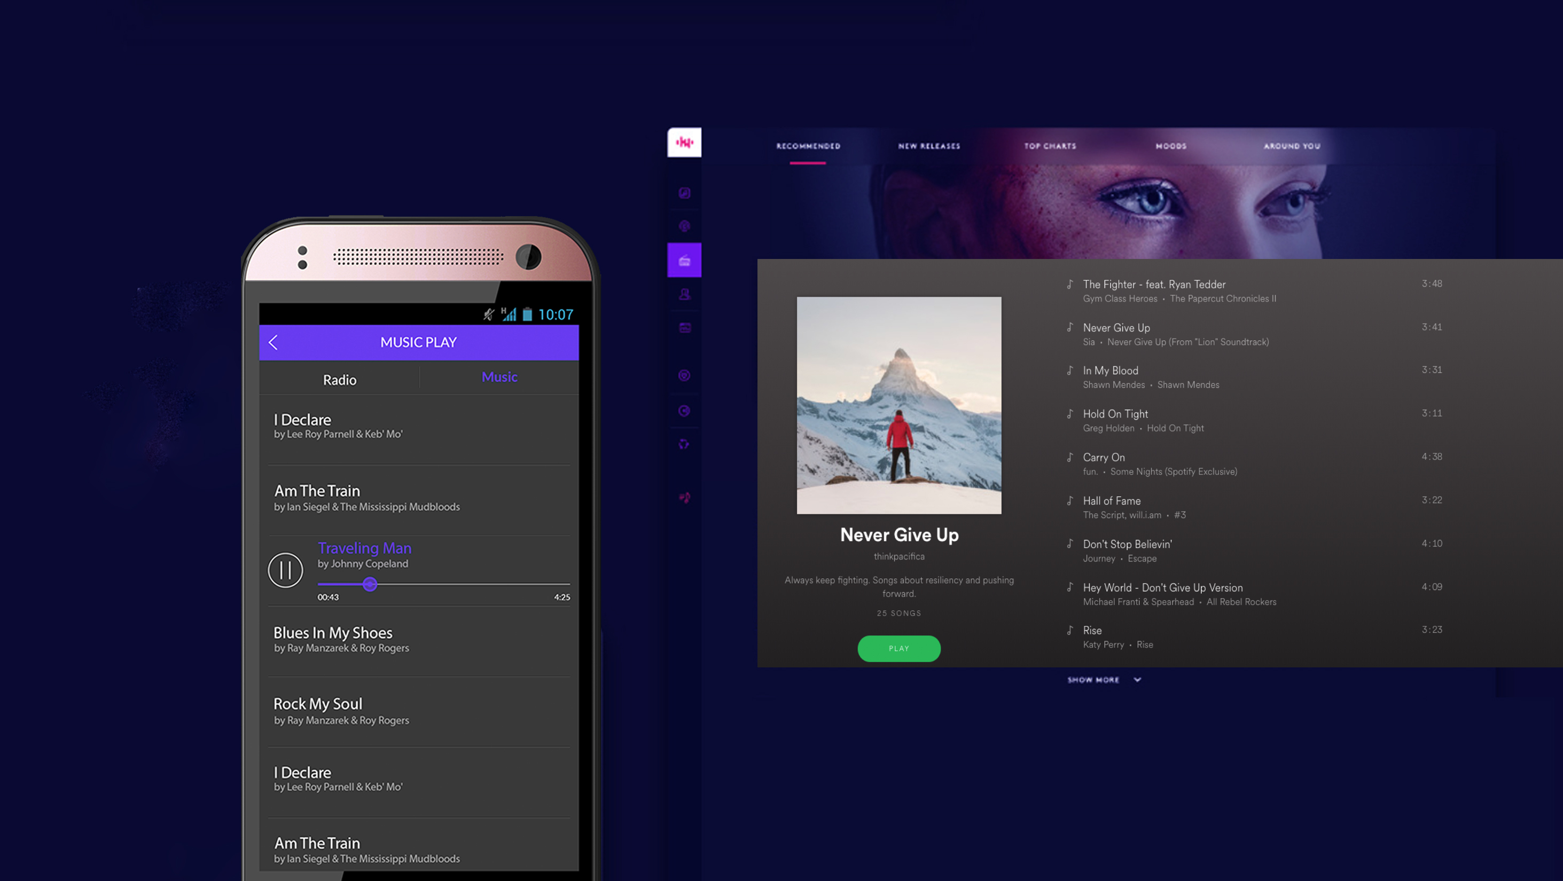Click the Traveling Man progress slider handle
This screenshot has width=1563, height=881.
point(370,585)
